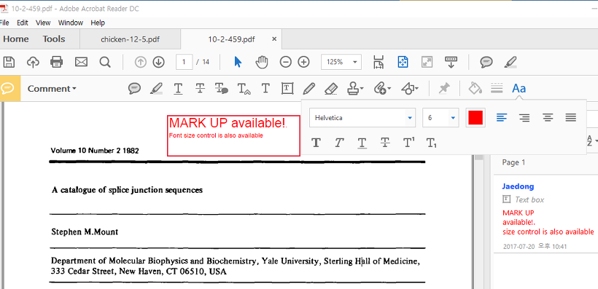Click the fill color bucket icon
This screenshot has width=598, height=289.
[x=475, y=89]
